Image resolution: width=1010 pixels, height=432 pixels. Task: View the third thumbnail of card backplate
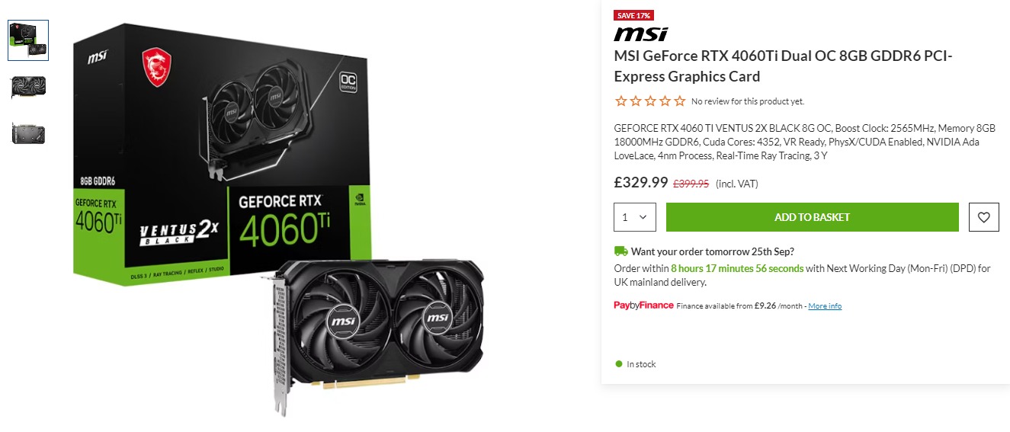(x=28, y=133)
